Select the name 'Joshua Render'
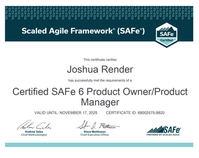The width and height of the screenshot is (199, 158). point(100,69)
